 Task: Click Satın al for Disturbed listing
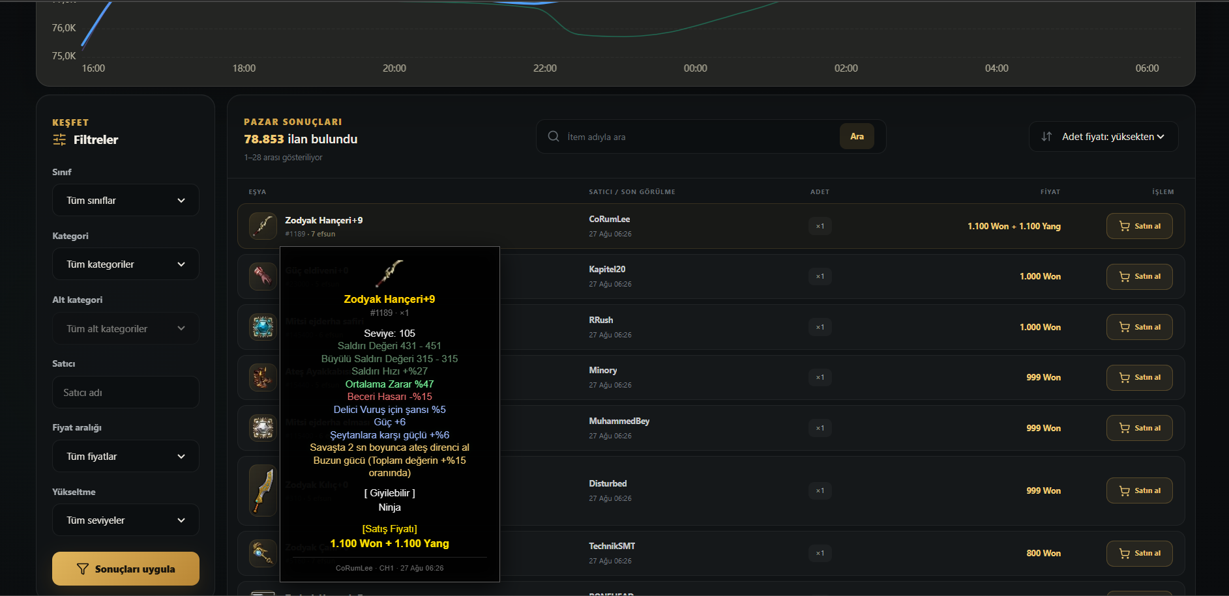coord(1140,490)
